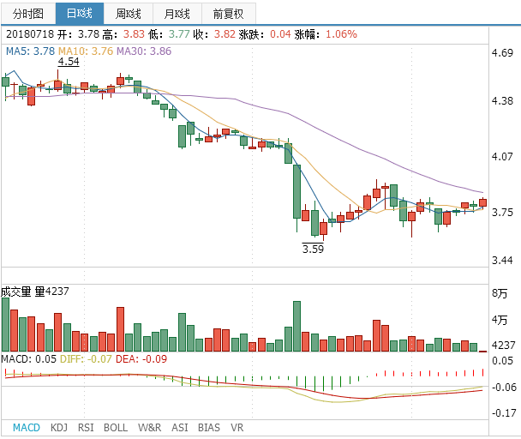Click the 4.54 high price marker
Image resolution: width=521 pixels, height=439 pixels.
pyautogui.click(x=69, y=62)
